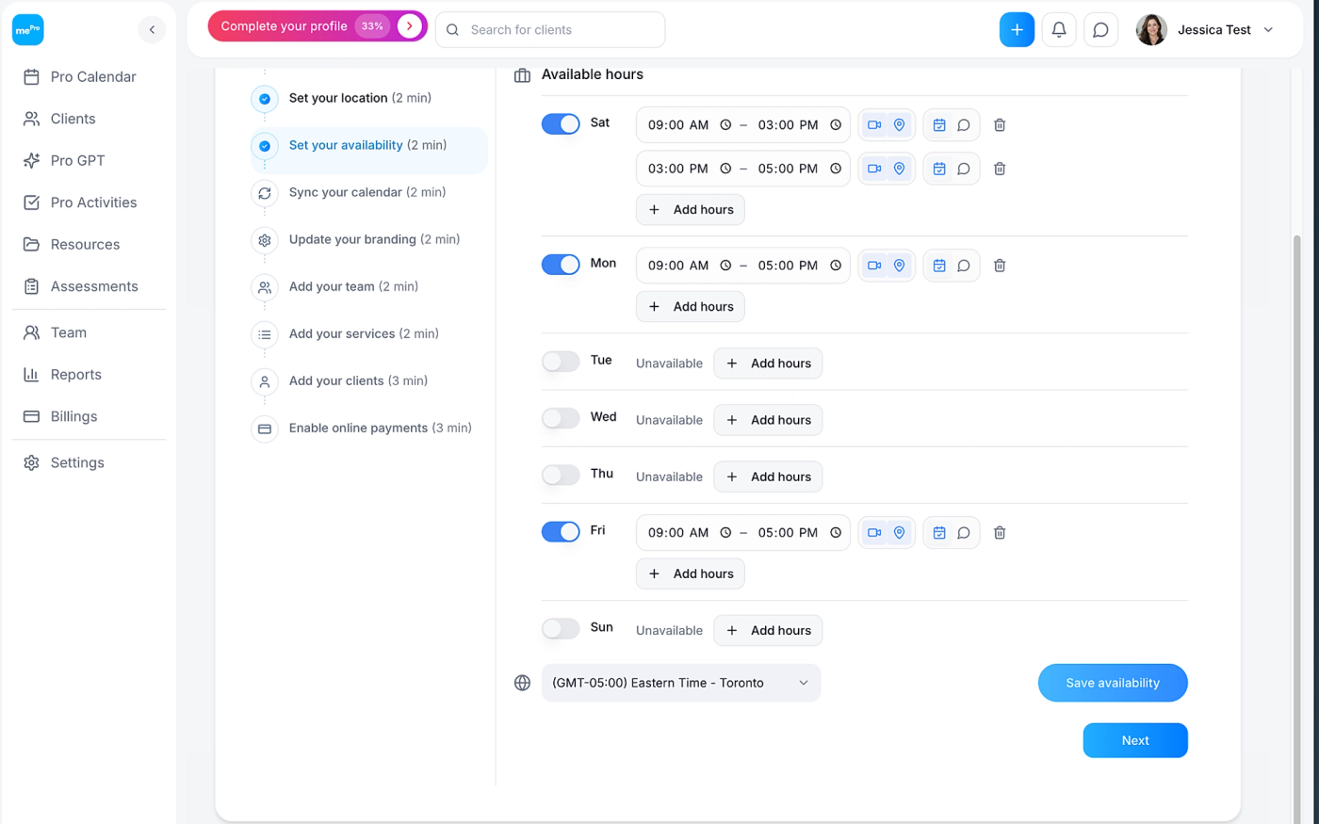Expand Complete your profile arrow

point(409,26)
